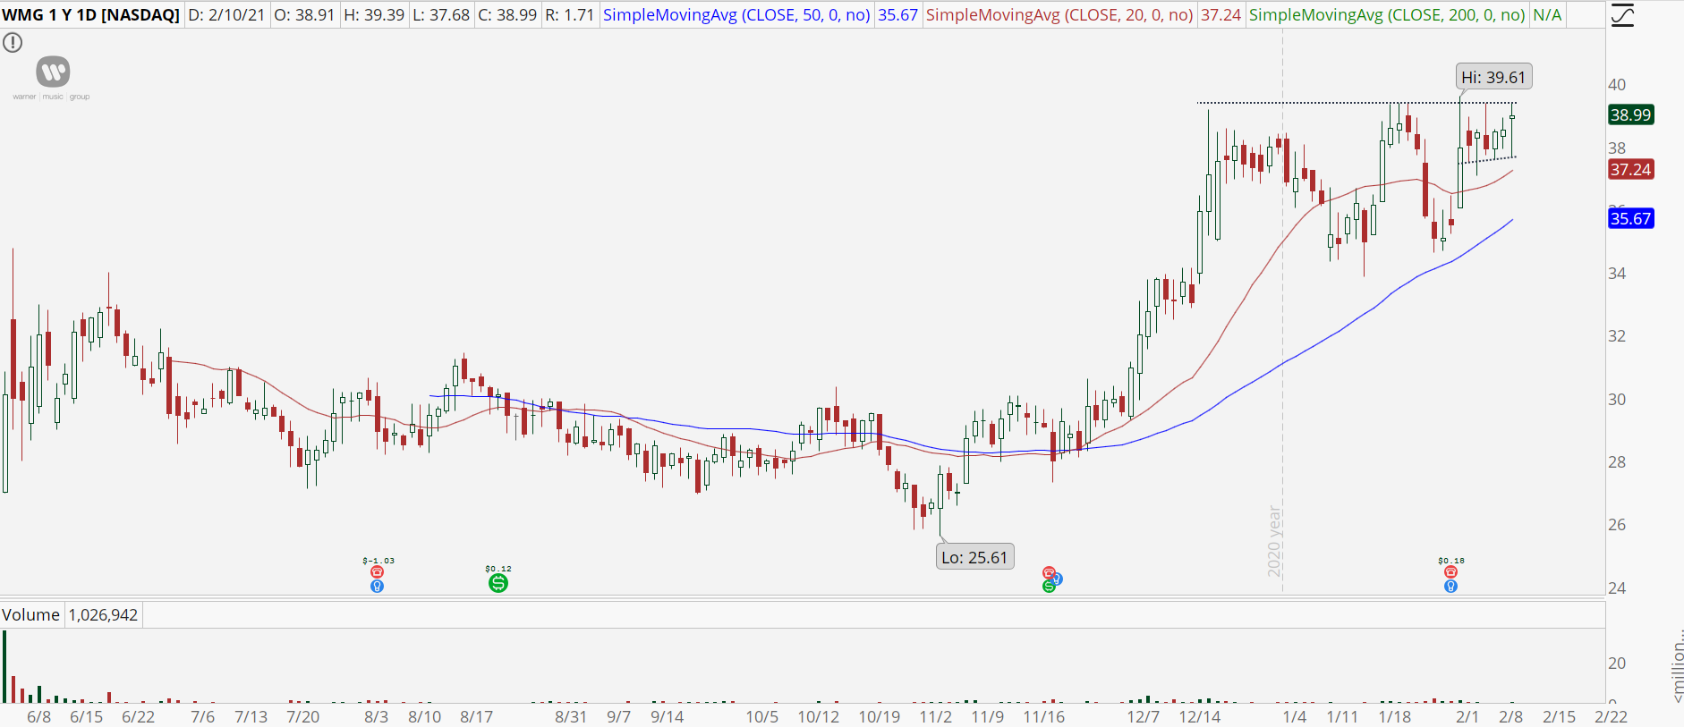The width and height of the screenshot is (1684, 727).
Task: Click the $-1.03 earnings label
Action: click(378, 561)
